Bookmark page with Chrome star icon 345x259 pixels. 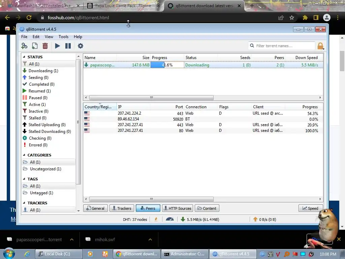tap(292, 18)
